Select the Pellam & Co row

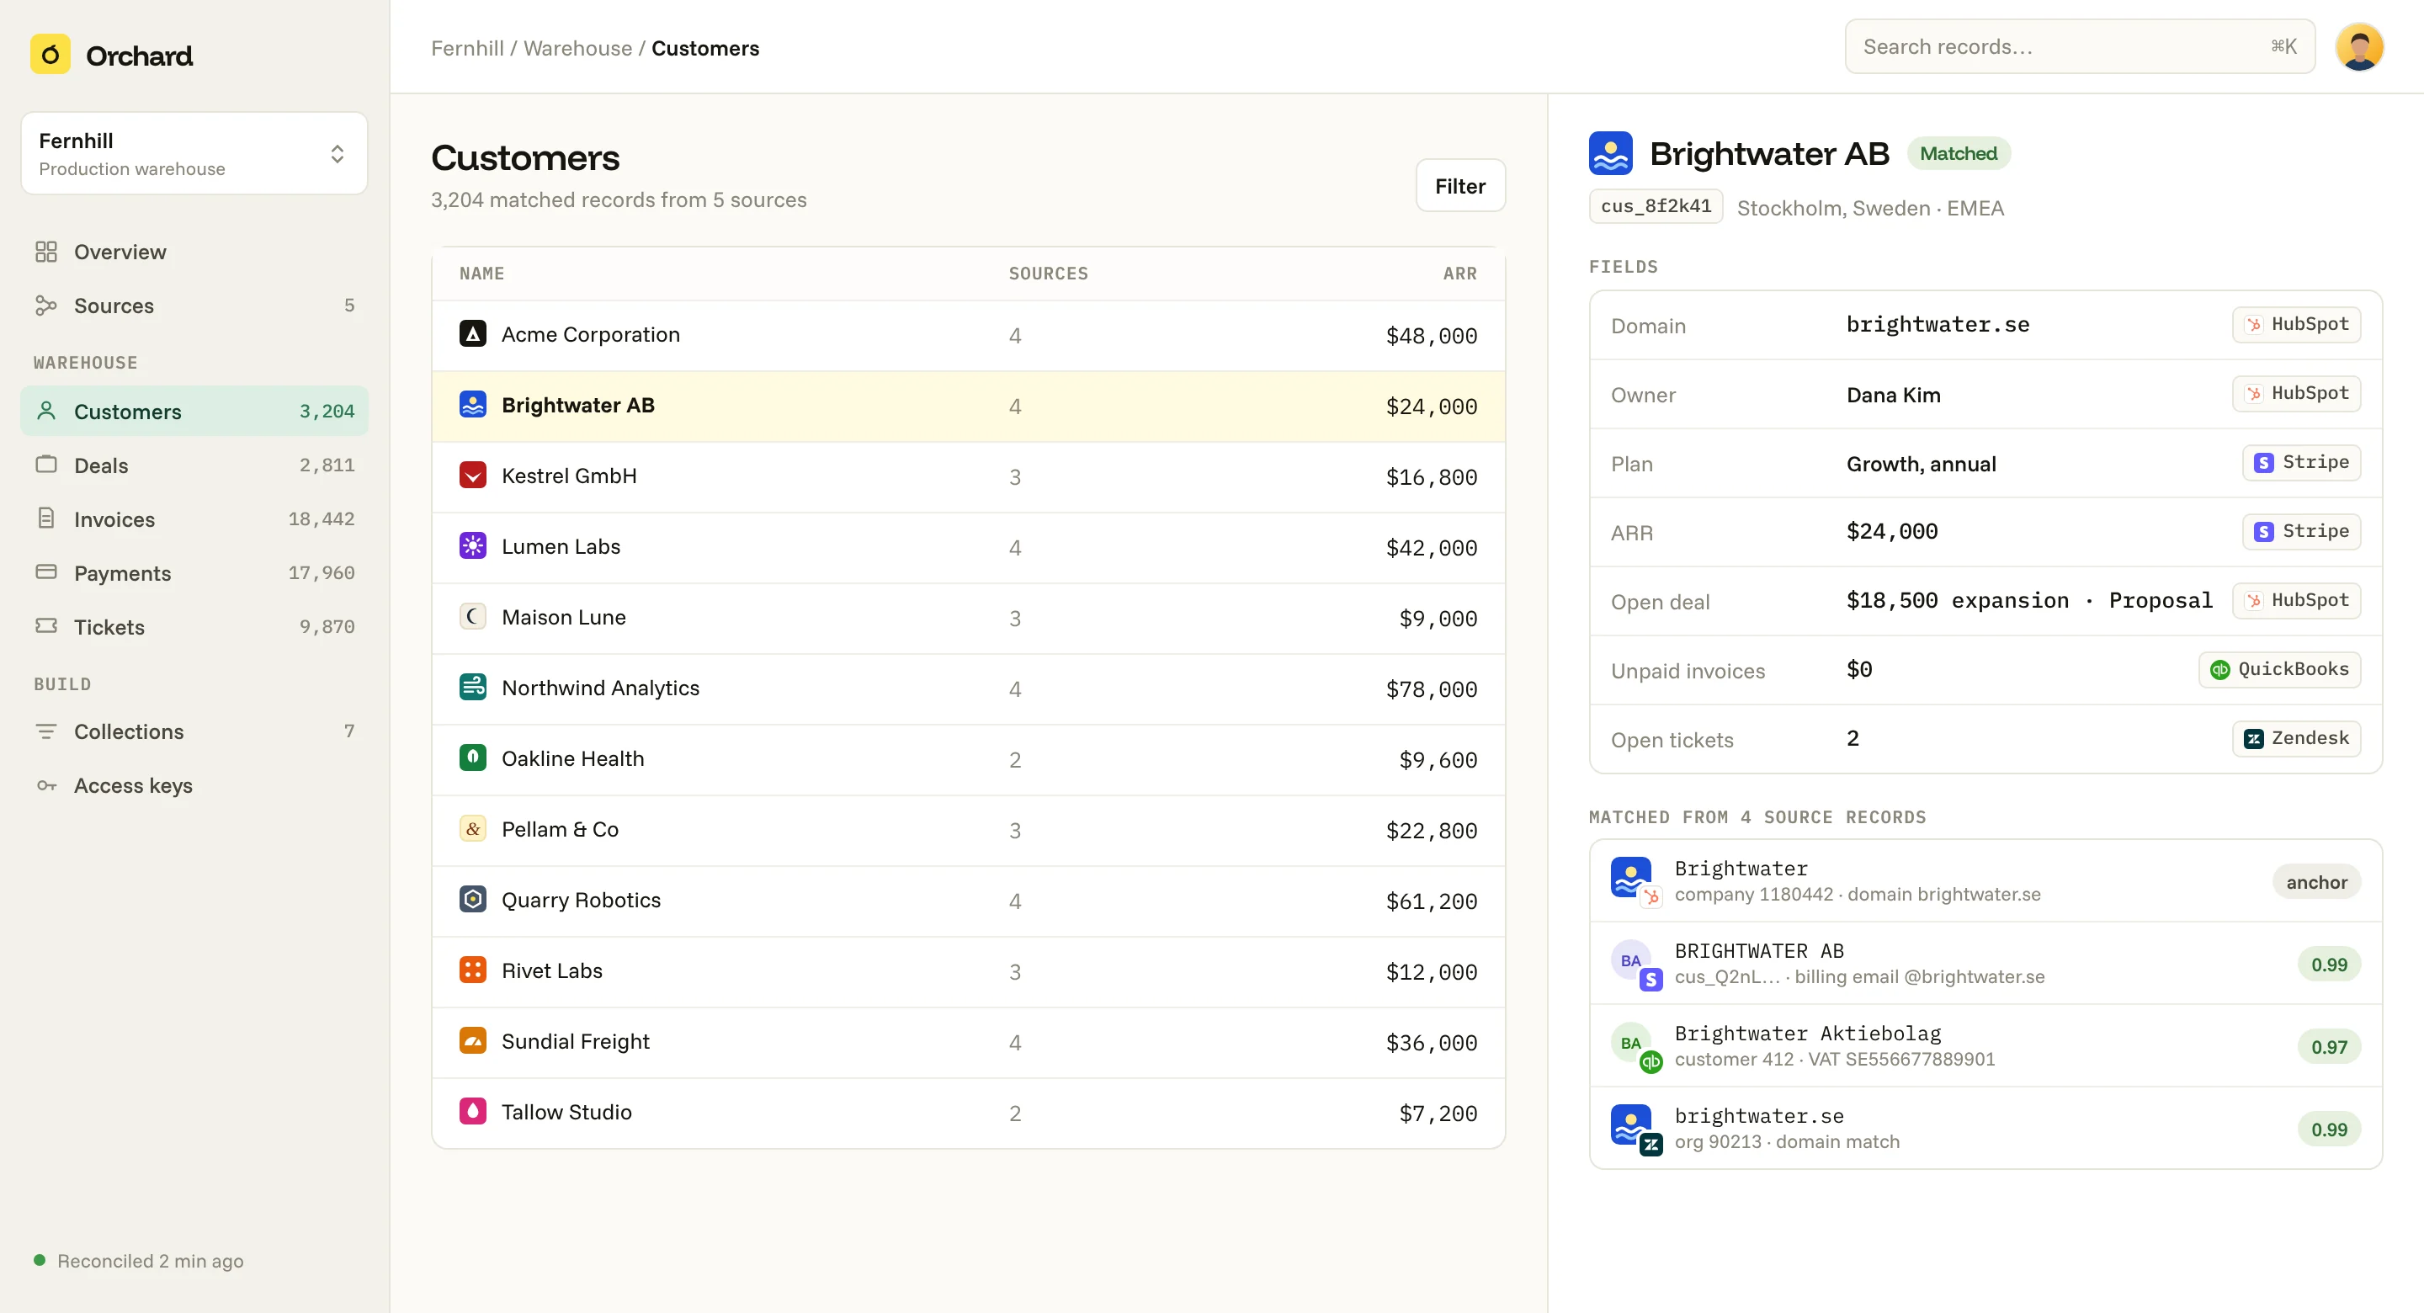[x=968, y=829]
